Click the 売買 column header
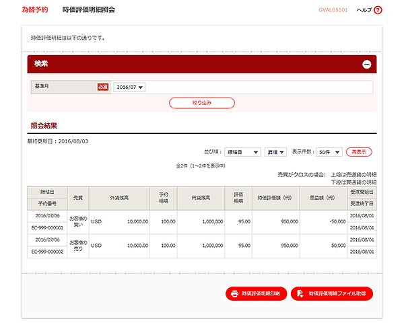The image size is (404, 329). [78, 198]
